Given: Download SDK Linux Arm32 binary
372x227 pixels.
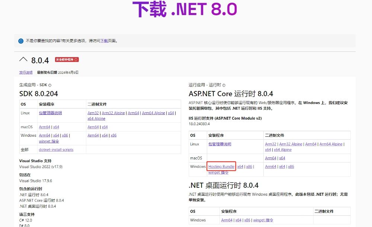Looking at the screenshot, I should (93, 113).
